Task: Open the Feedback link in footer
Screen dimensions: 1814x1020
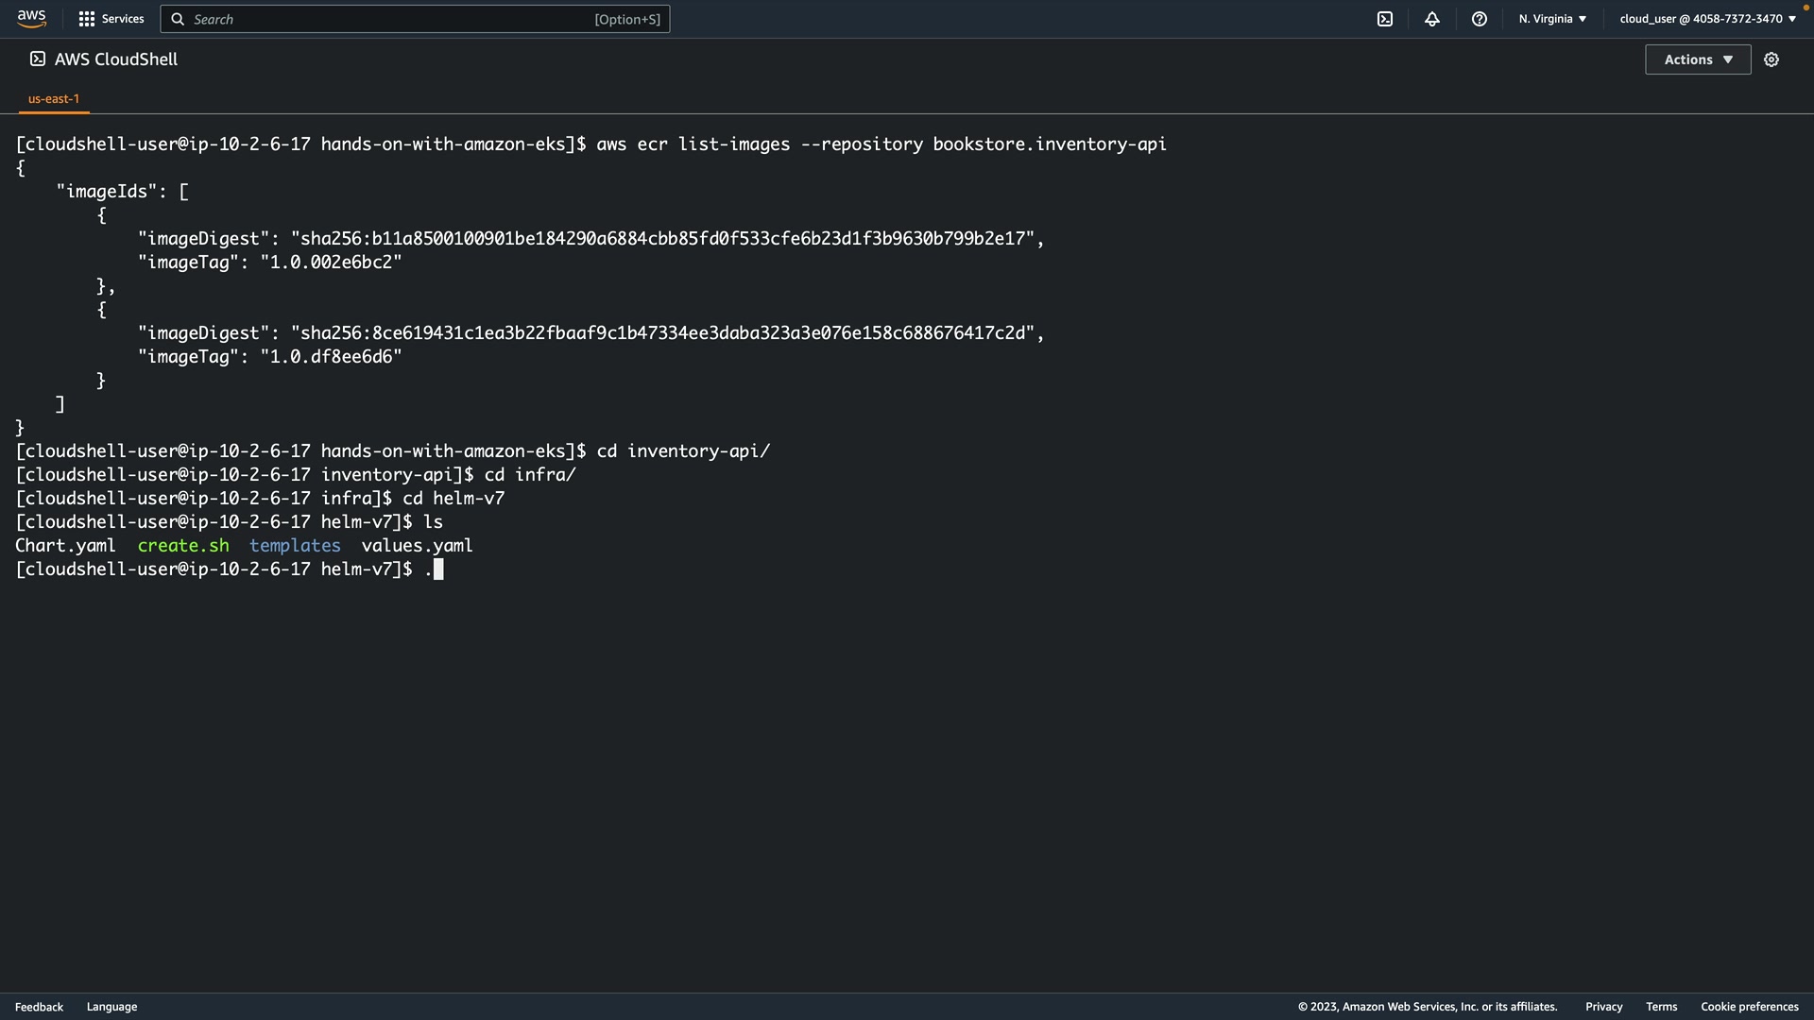Action: tap(39, 1007)
